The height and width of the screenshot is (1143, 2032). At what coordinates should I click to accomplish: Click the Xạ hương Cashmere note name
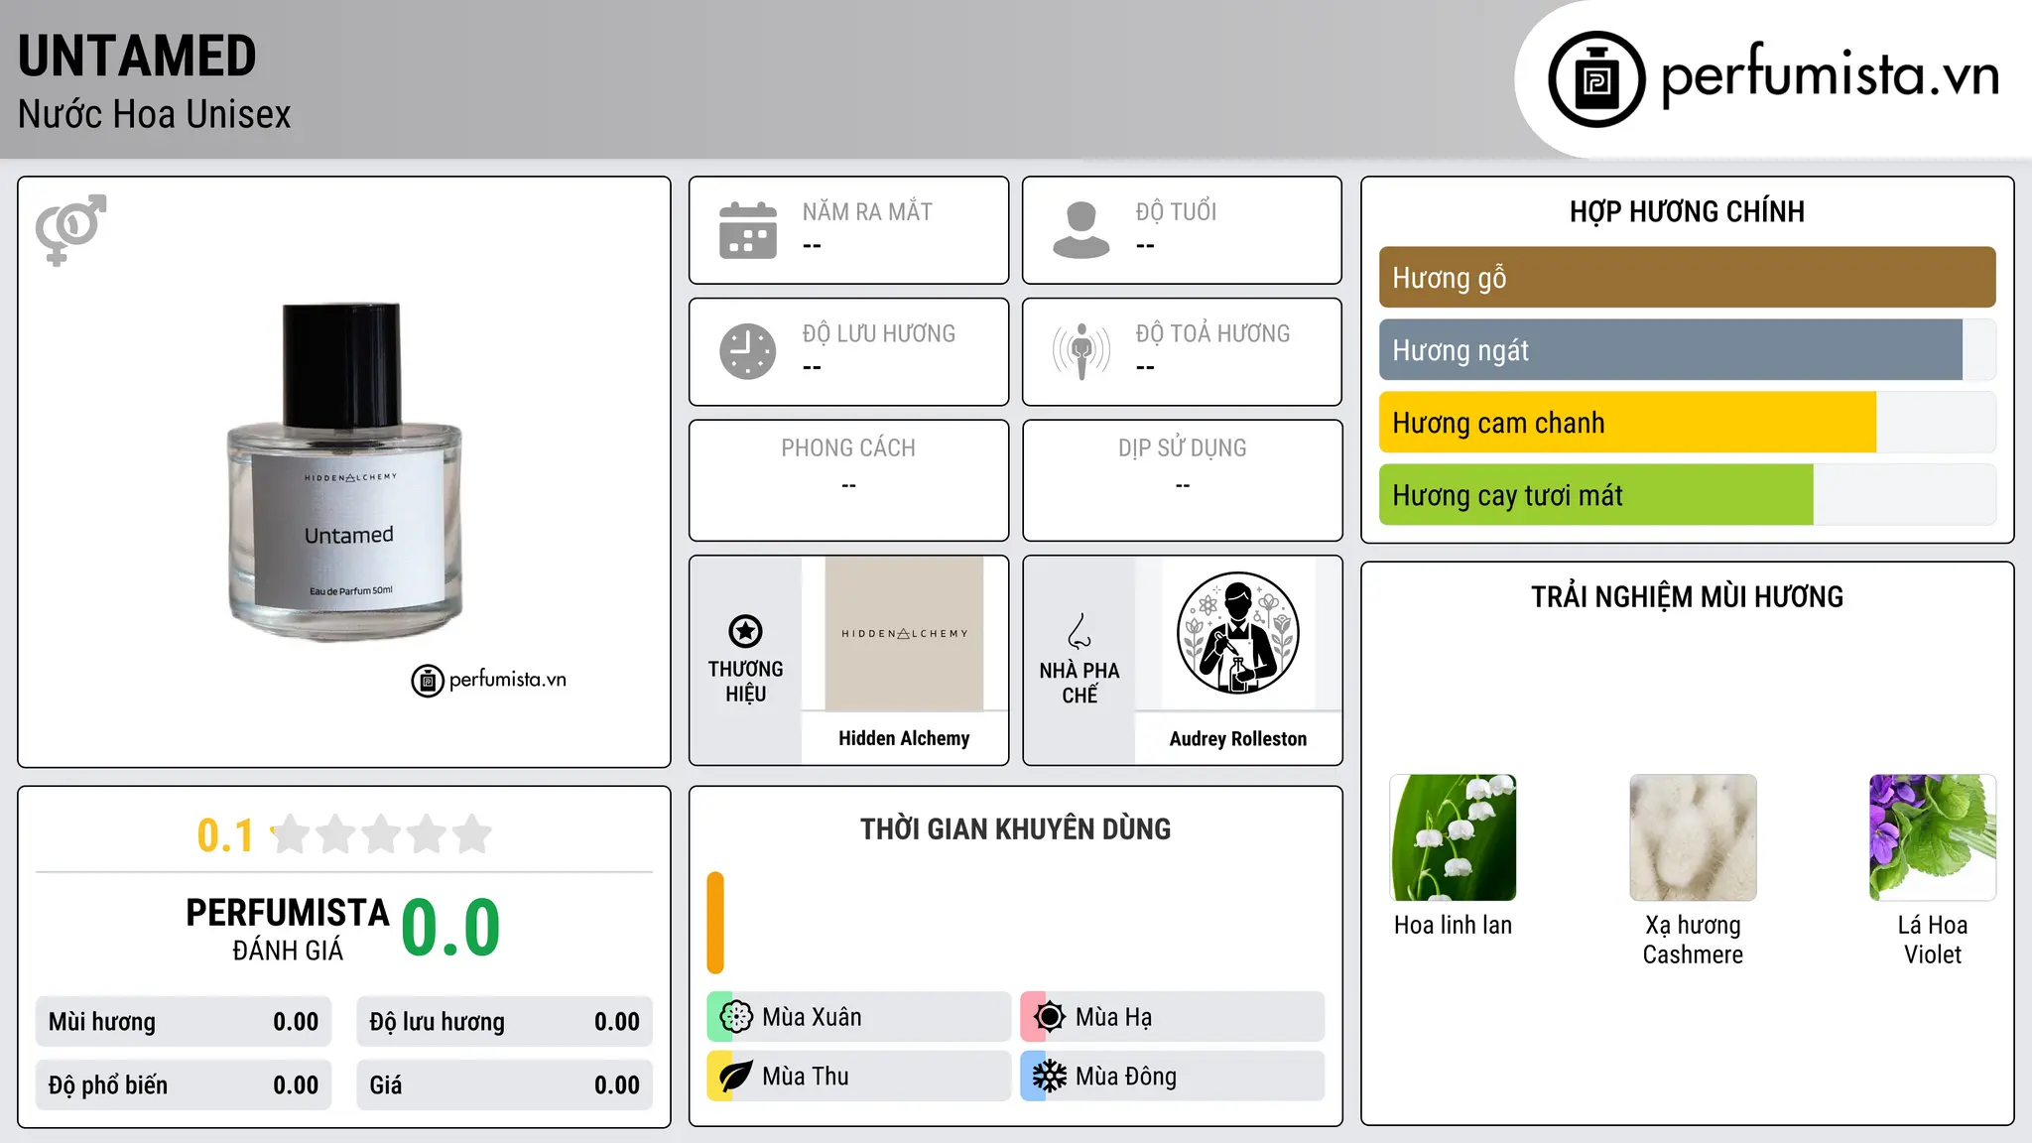pyautogui.click(x=1693, y=940)
